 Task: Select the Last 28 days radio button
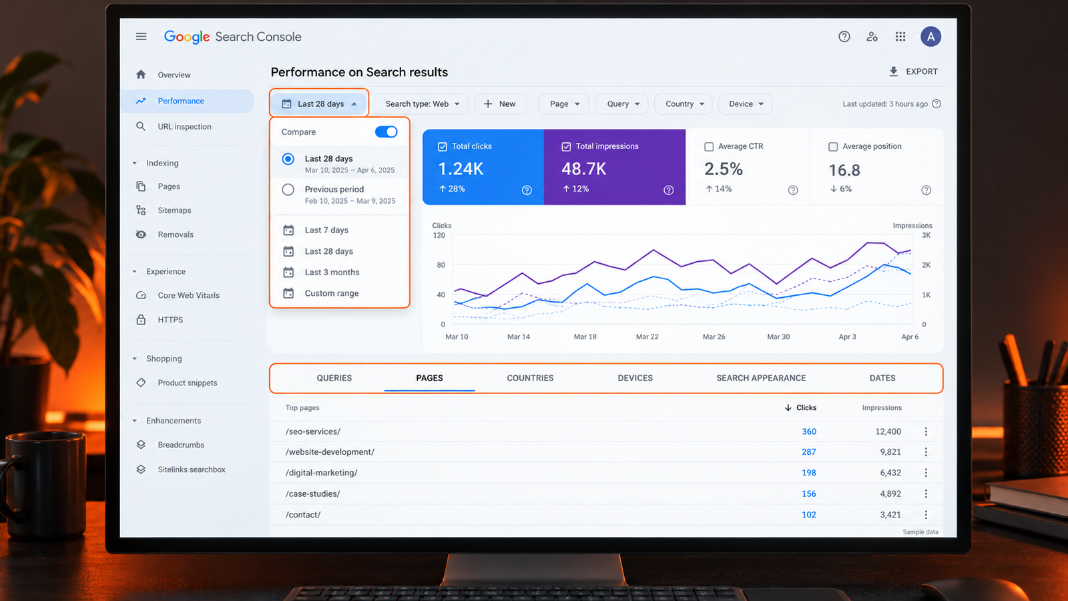point(288,159)
